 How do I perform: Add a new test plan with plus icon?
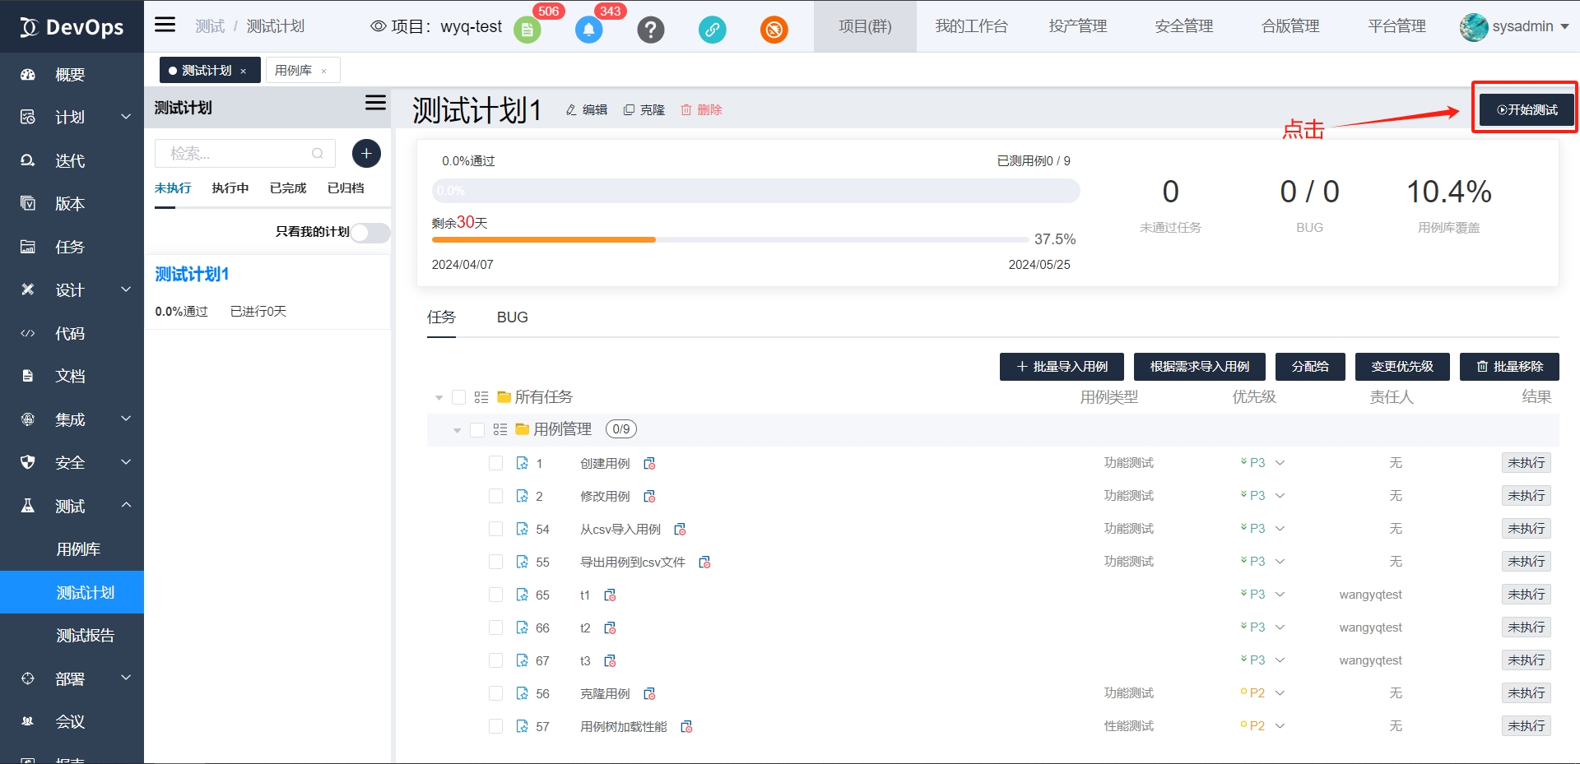point(366,154)
